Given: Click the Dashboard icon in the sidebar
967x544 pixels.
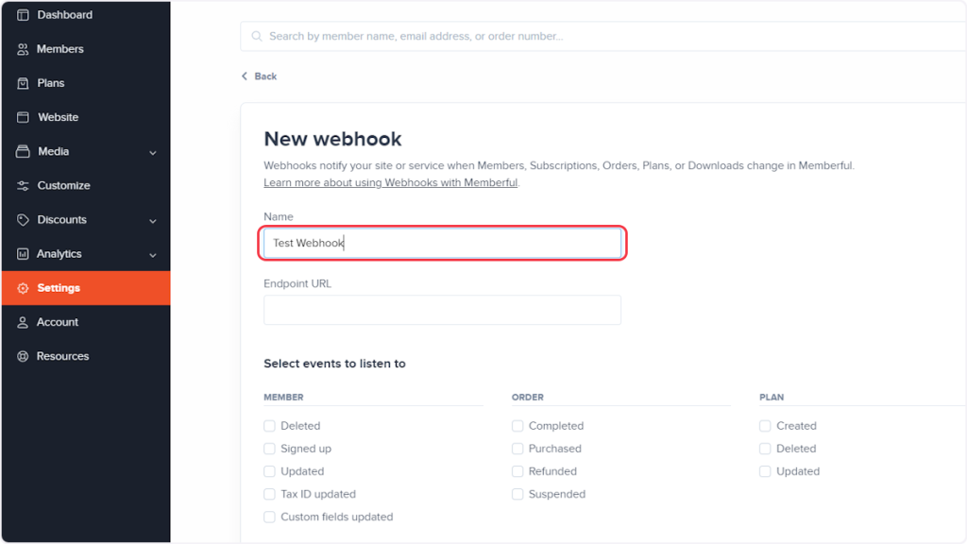Looking at the screenshot, I should coord(24,15).
